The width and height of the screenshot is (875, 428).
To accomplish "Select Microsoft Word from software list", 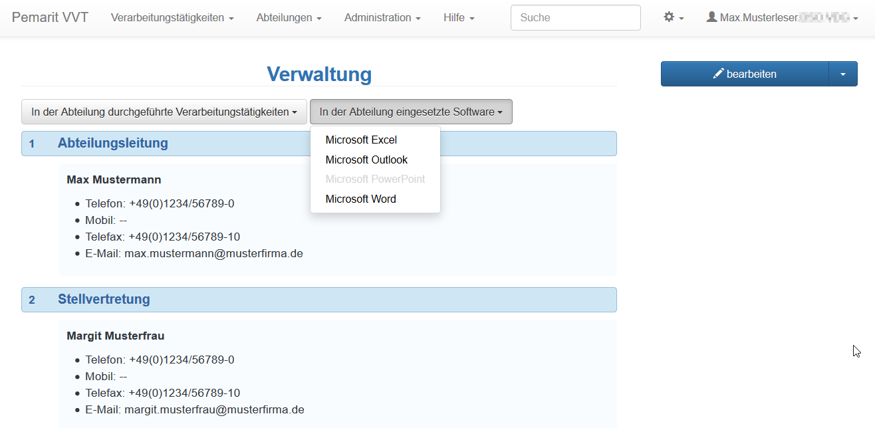I will coord(360,199).
